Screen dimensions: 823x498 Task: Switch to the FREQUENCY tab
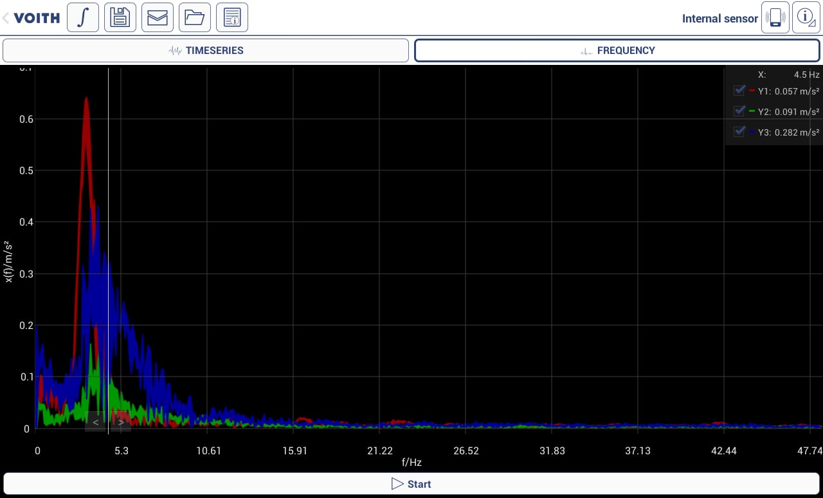coord(617,51)
